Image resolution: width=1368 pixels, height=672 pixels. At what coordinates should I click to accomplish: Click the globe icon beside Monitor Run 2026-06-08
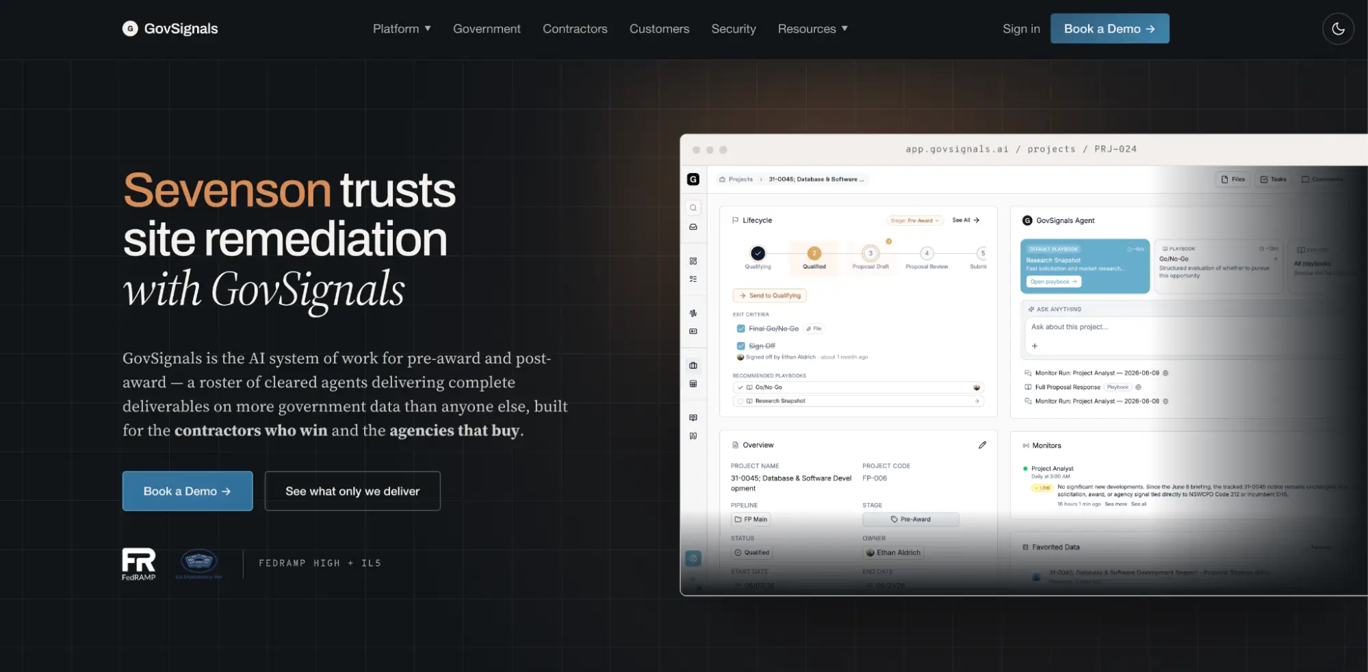click(x=1165, y=401)
